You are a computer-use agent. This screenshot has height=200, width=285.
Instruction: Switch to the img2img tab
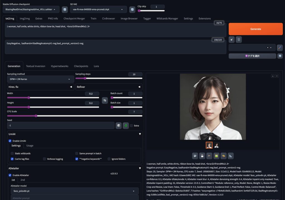point(25,18)
